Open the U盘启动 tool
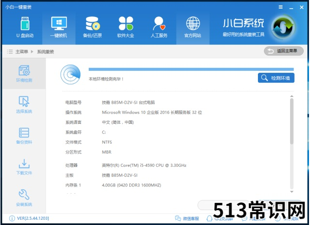This screenshot has height=225, width=310. coord(25,27)
